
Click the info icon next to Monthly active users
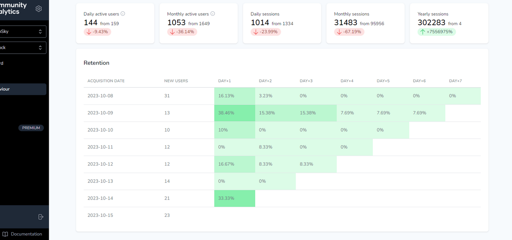coord(212,13)
